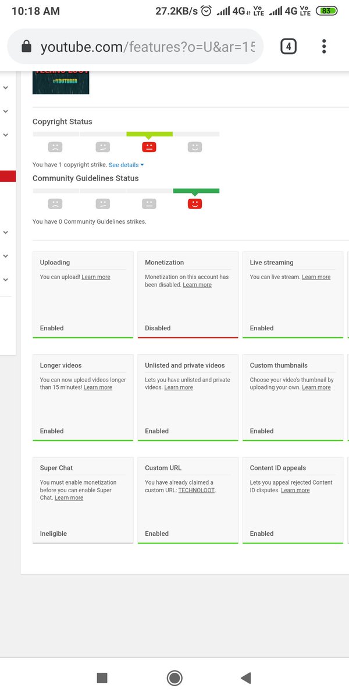349x699 pixels.
Task: Tap the Super Chat card title
Action: (x=56, y=468)
